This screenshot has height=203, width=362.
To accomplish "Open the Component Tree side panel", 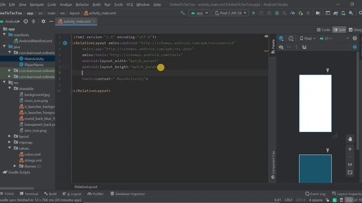I will click(x=273, y=165).
